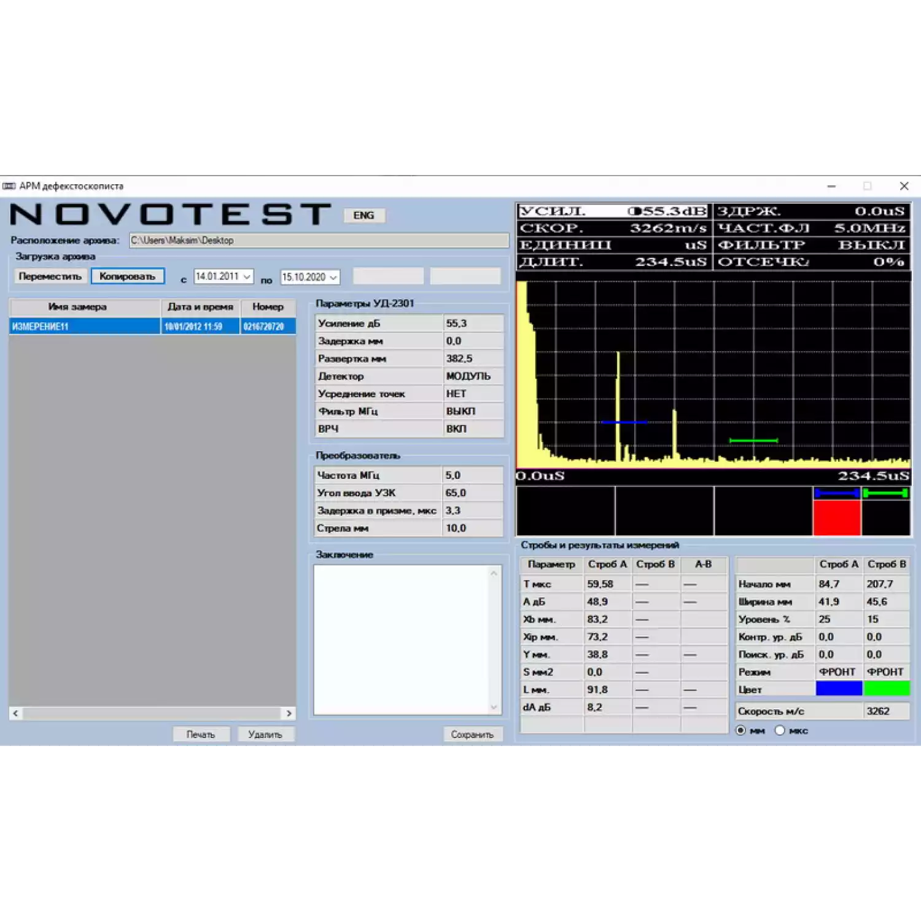Click Переместить to move the archive
The width and height of the screenshot is (921, 921).
(x=50, y=276)
